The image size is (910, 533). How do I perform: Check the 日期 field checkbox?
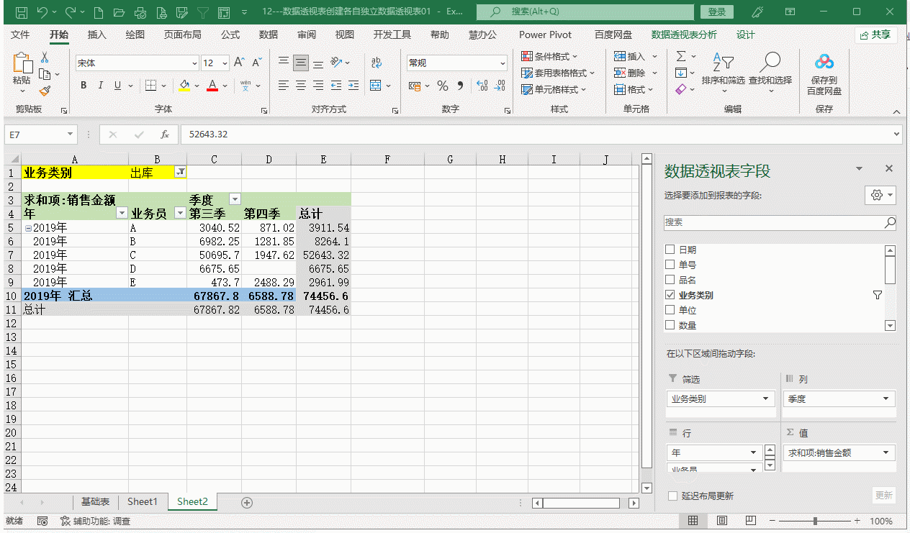[670, 250]
